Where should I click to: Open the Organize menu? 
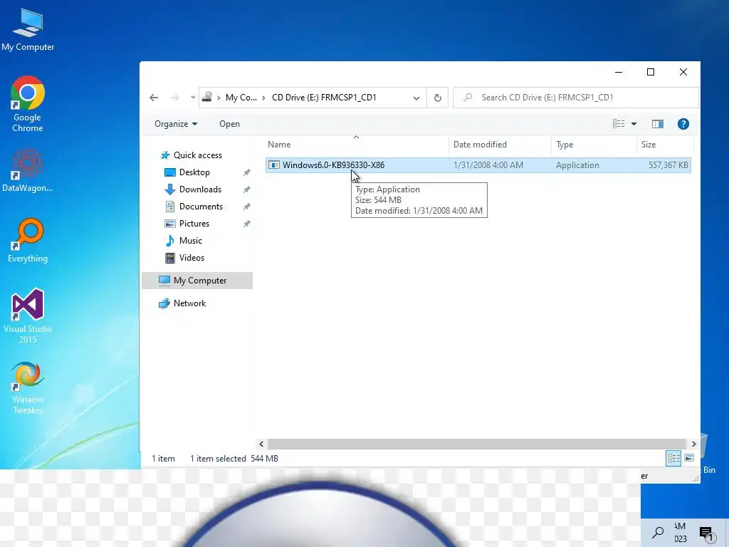[x=176, y=124]
